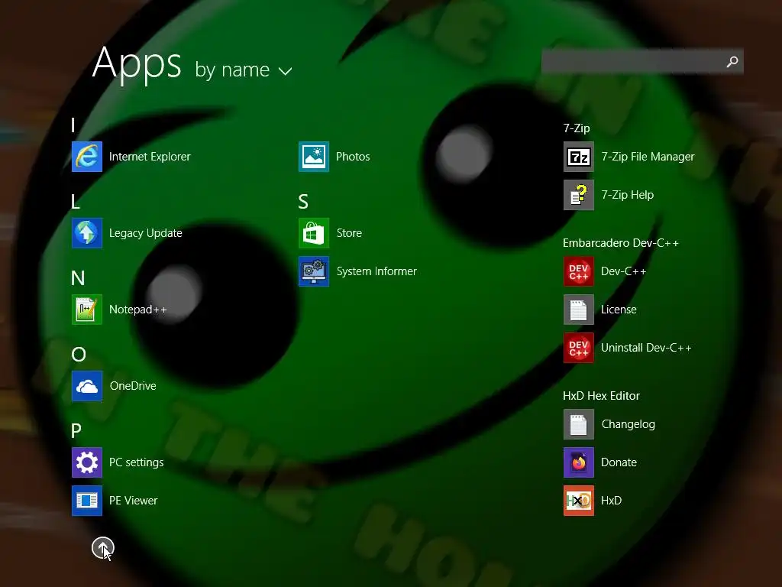Image resolution: width=782 pixels, height=587 pixels.
Task: Go back up with the arrow button
Action: 103,548
